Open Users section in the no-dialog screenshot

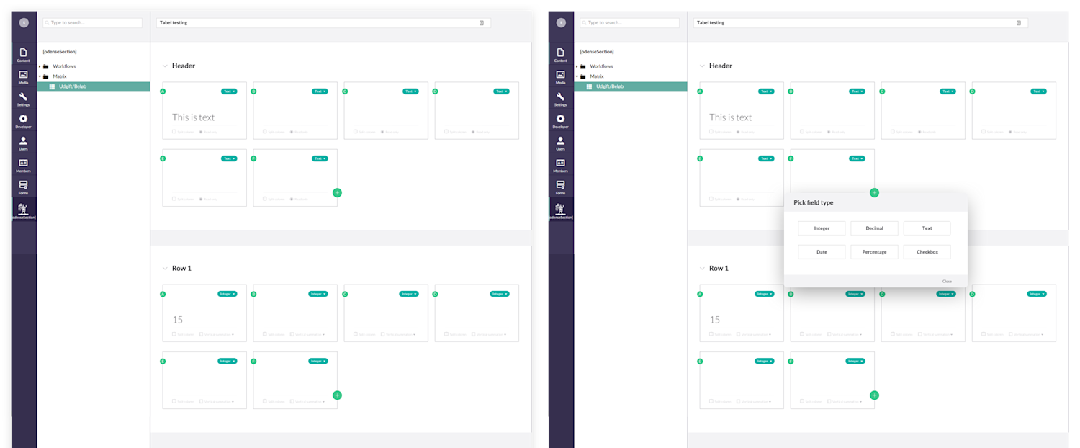point(23,143)
